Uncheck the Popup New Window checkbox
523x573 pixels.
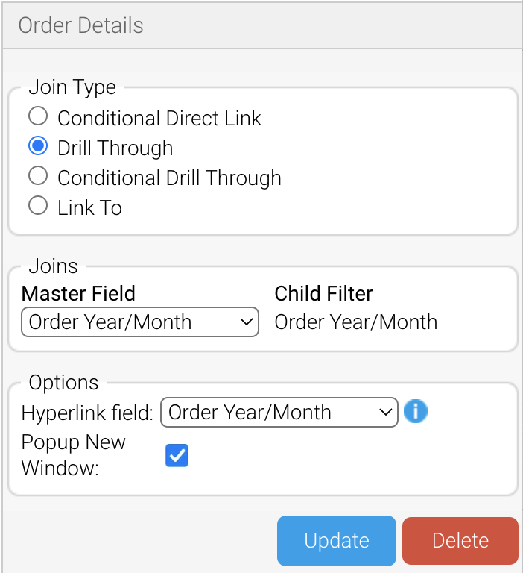point(177,455)
